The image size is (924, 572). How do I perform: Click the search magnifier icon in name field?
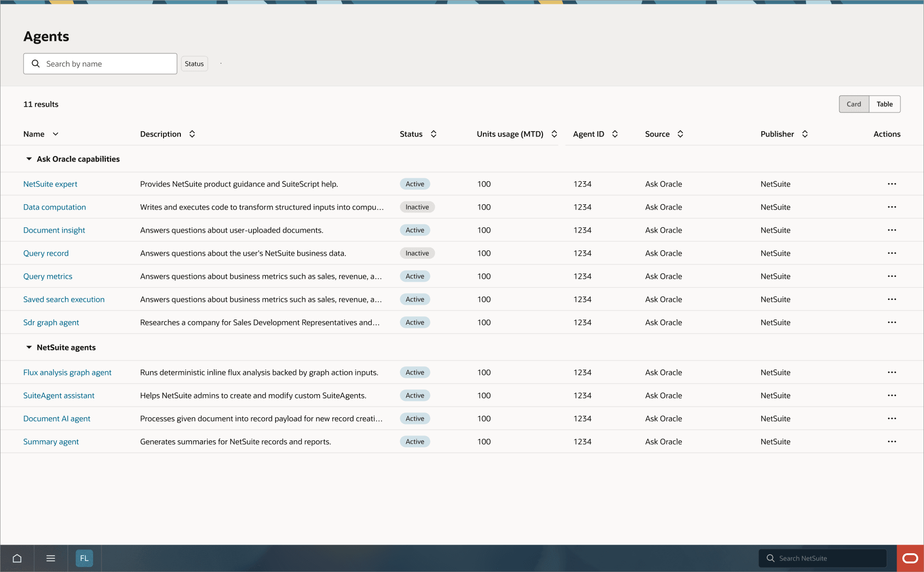pos(36,63)
